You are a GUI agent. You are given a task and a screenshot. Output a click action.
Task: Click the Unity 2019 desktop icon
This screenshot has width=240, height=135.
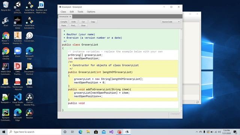pos(18,7)
